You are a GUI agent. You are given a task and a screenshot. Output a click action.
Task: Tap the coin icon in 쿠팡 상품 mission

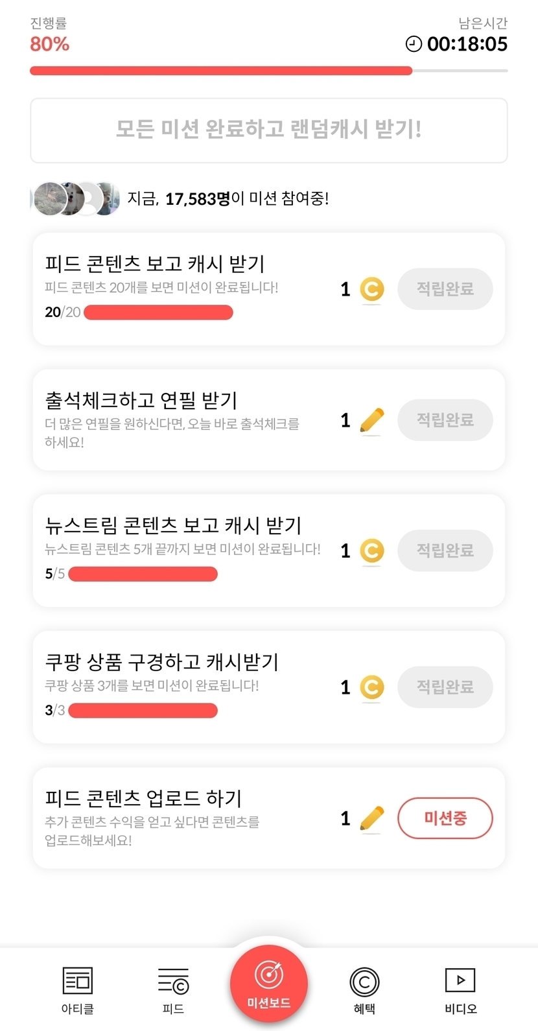[371, 687]
